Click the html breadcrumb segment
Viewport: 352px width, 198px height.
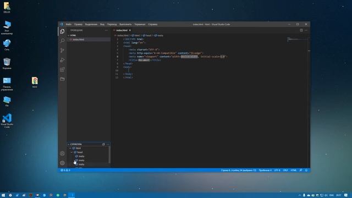[x=137, y=35]
